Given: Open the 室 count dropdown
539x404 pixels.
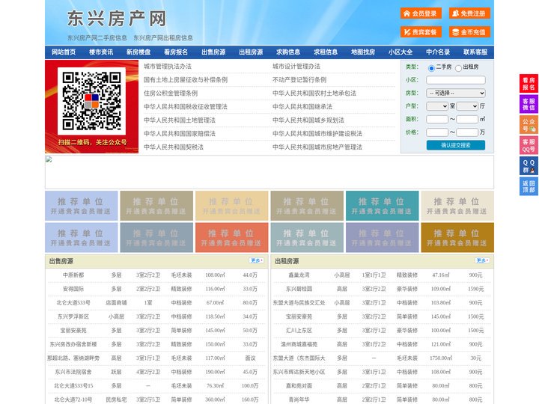Looking at the screenshot, I should coord(437,106).
